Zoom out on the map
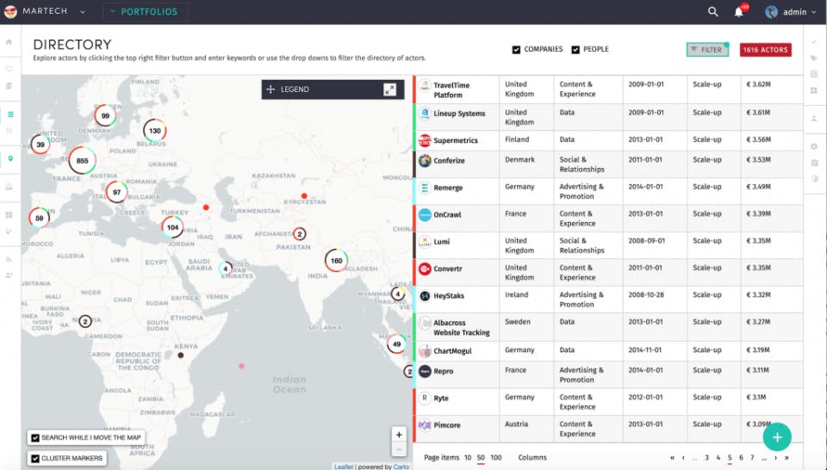 (399, 449)
